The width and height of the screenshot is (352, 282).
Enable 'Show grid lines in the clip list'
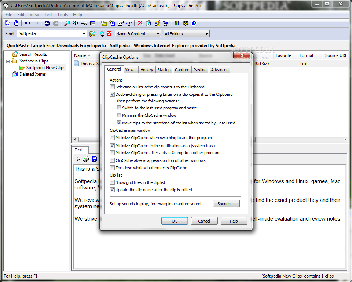112,182
